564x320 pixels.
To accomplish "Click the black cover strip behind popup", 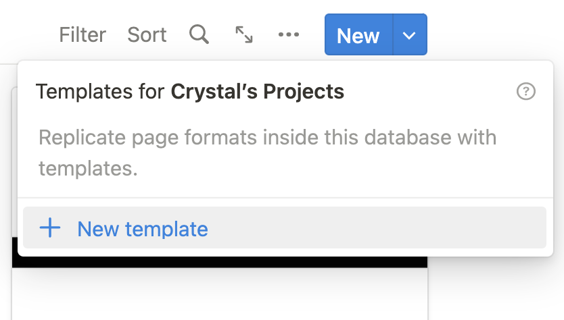I will click(220, 262).
